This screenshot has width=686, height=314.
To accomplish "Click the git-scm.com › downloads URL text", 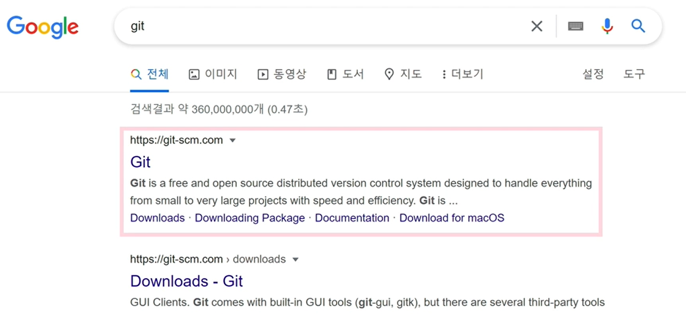I will [208, 260].
